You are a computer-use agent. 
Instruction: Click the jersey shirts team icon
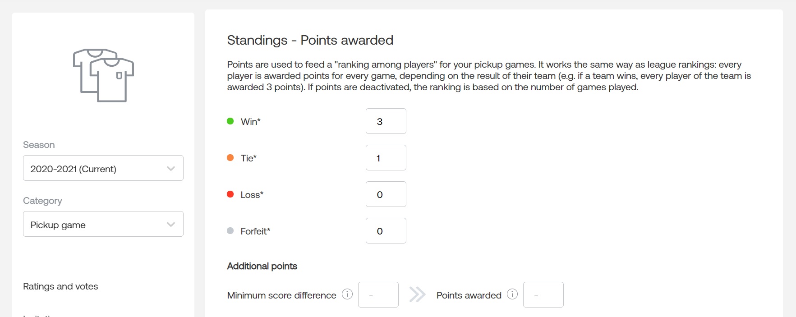click(x=103, y=75)
